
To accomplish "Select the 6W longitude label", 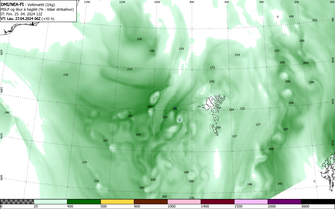I will (227, 2).
